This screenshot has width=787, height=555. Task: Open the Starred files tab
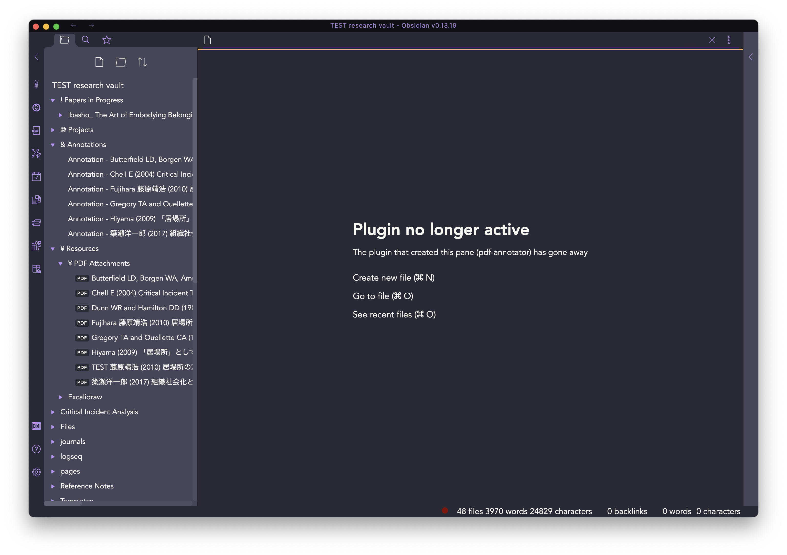point(107,40)
